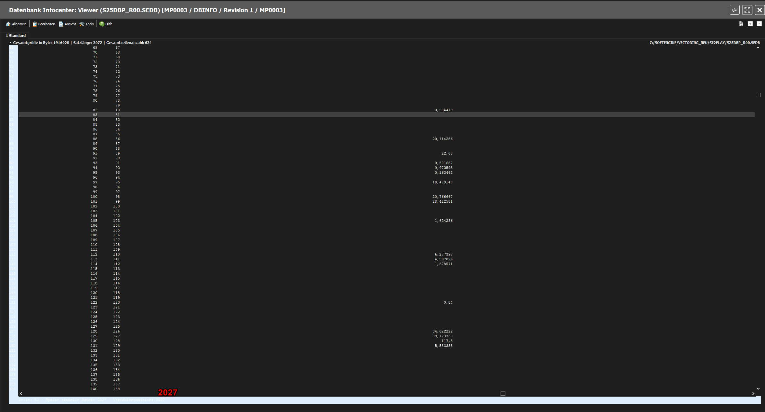
Task: Click the horizontal scrollbar right arrow
Action: pyautogui.click(x=753, y=393)
